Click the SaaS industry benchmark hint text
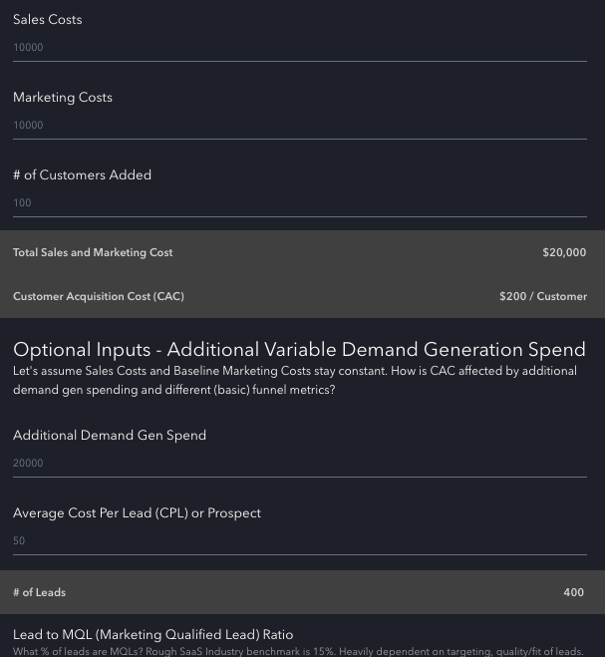This screenshot has height=657, width=605. pos(298,652)
